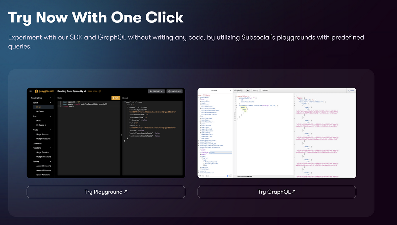Viewport: 397px width, 225px height.
Task: Collapse the Post sidebar group
Action: (x=51, y=116)
